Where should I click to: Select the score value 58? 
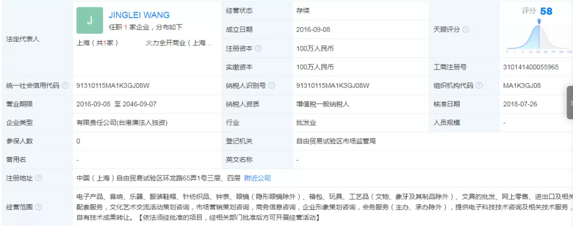click(546, 11)
